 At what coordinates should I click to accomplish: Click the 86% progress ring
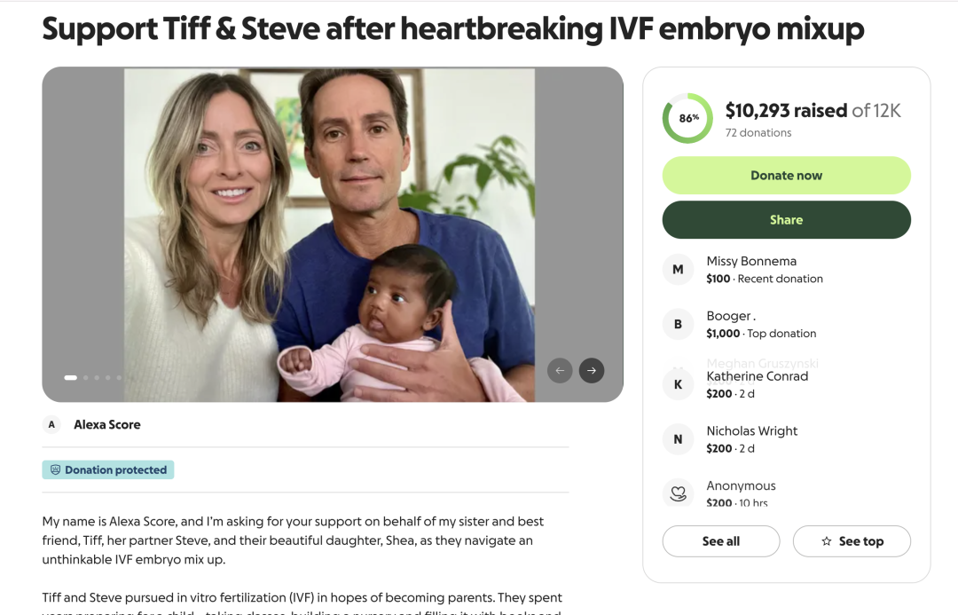click(687, 118)
